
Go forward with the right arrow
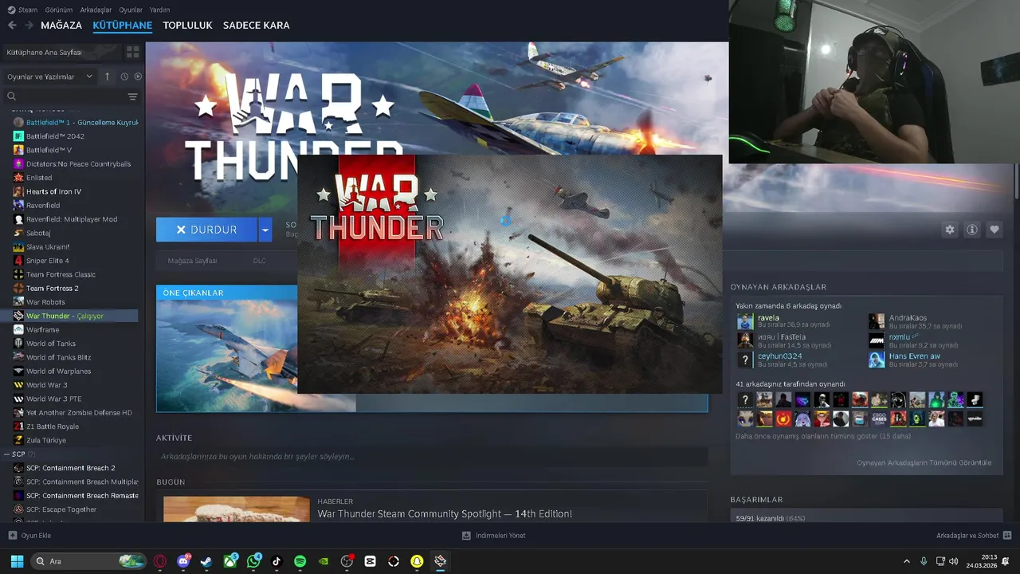pos(29,26)
